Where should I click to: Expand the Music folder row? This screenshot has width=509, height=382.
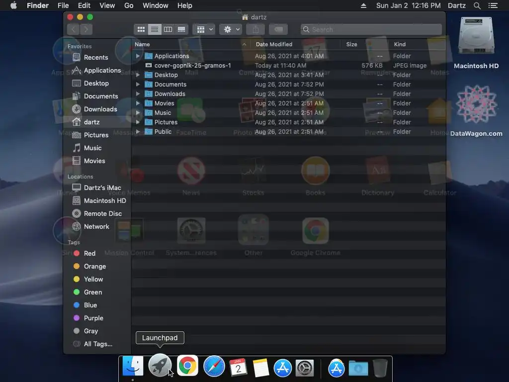pyautogui.click(x=138, y=113)
